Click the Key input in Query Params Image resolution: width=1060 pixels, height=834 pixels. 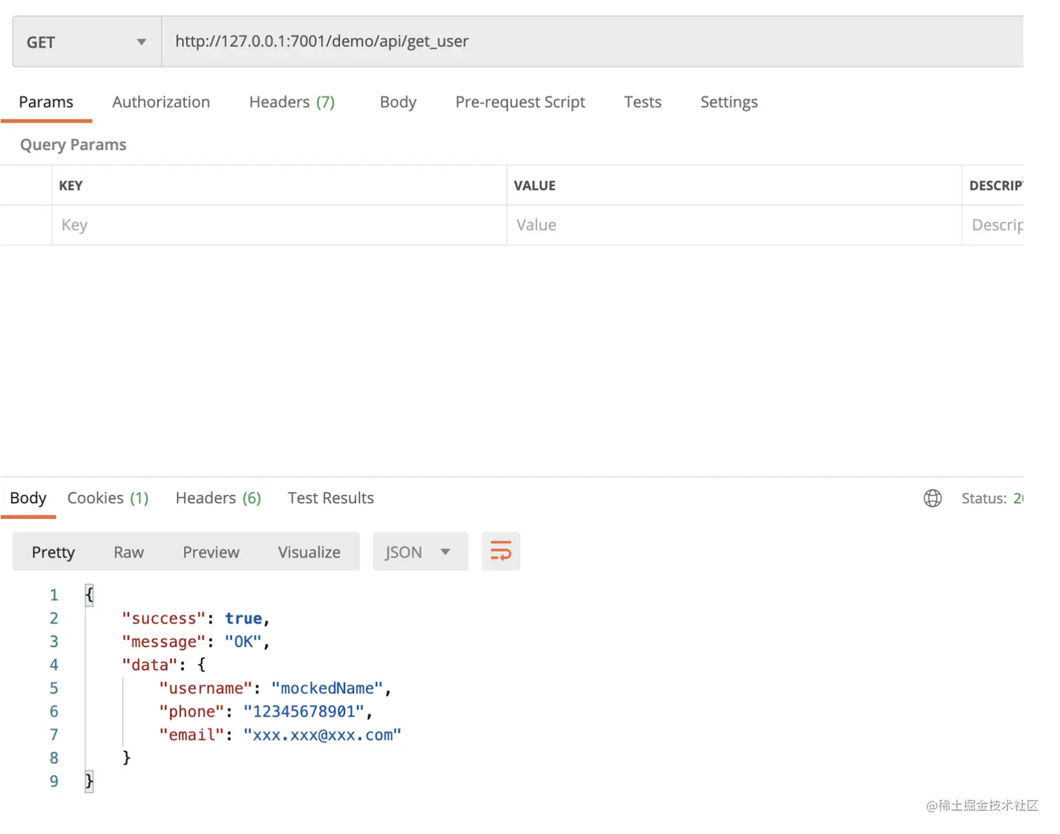(x=279, y=225)
